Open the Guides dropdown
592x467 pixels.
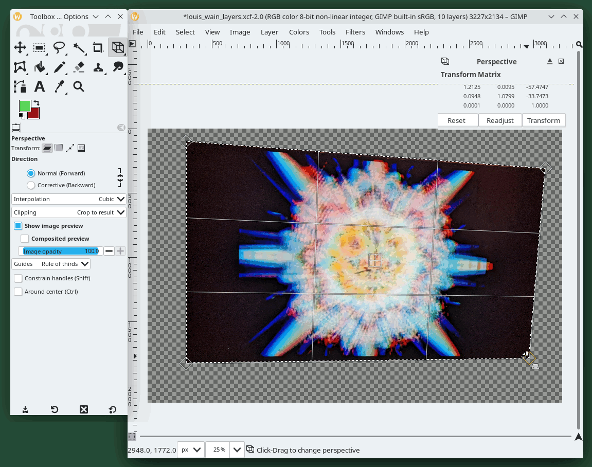51,264
